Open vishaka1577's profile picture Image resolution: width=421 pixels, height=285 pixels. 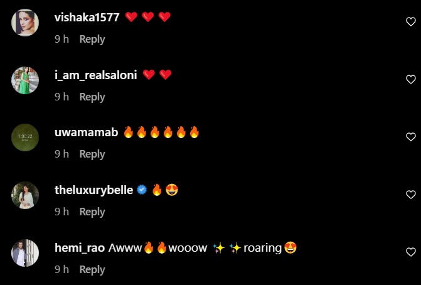25,23
